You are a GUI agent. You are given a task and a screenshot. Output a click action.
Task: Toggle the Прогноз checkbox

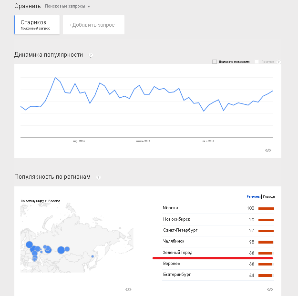click(x=257, y=62)
